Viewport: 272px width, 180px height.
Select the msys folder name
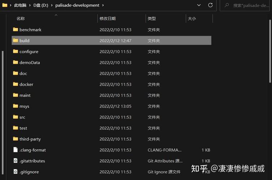[x=24, y=106]
